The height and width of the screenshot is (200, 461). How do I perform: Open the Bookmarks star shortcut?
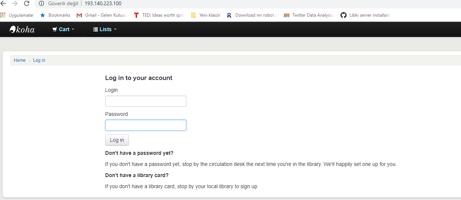(x=55, y=15)
